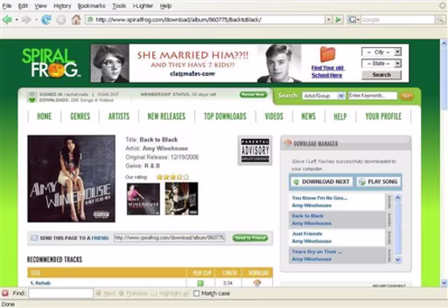The height and width of the screenshot is (308, 448).
Task: Click the Renew Now button
Action: coord(253,95)
